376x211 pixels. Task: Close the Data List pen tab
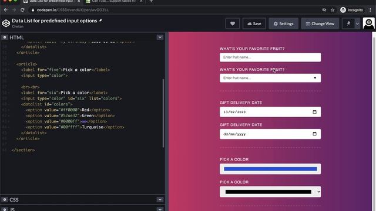[x=79, y=1]
